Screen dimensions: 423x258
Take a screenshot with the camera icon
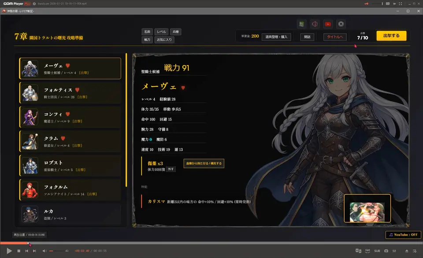pos(386,251)
